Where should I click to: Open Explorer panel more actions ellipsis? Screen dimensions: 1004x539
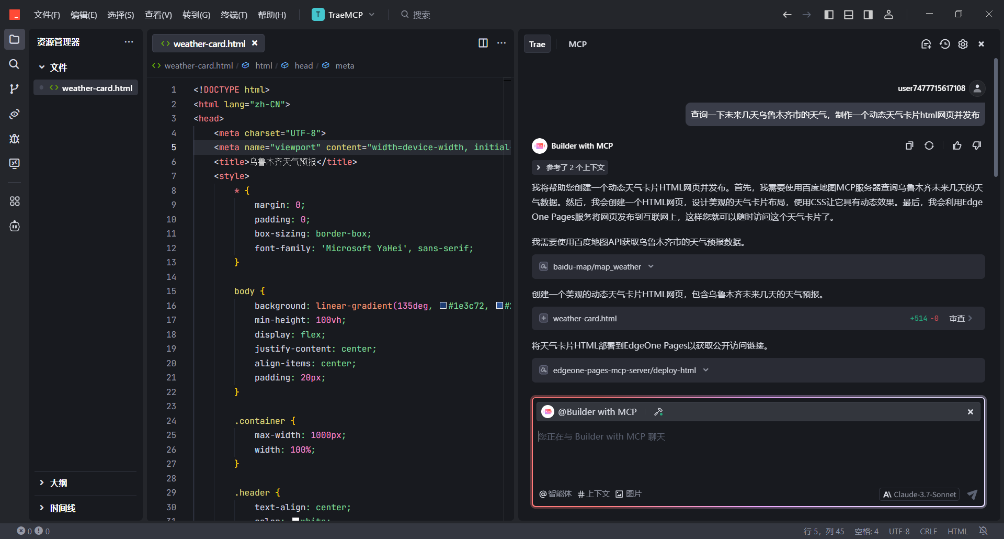click(129, 42)
